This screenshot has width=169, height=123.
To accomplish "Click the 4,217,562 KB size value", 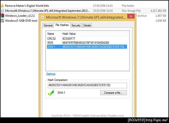I will (158, 11).
